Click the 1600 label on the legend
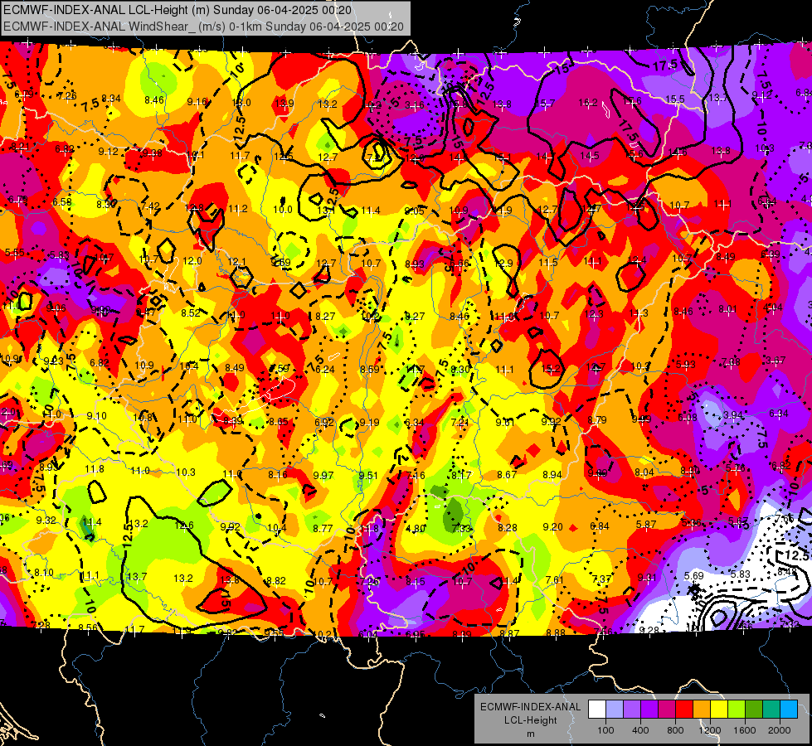The width and height of the screenshot is (812, 746). (745, 730)
